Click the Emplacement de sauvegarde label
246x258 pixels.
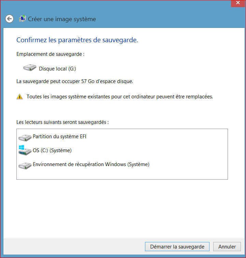point(50,54)
